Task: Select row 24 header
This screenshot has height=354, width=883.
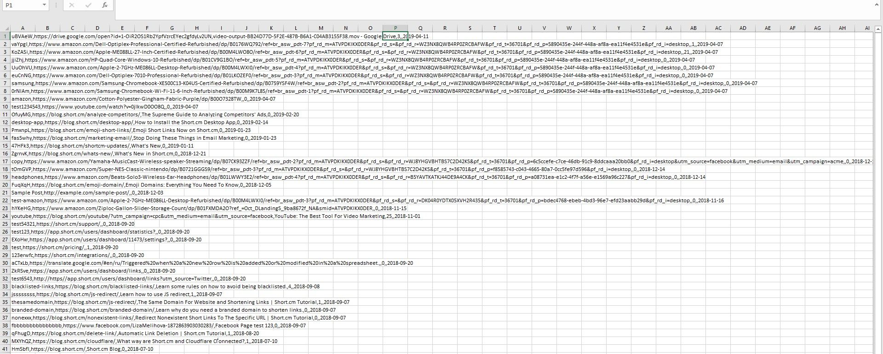Action: 5,216
